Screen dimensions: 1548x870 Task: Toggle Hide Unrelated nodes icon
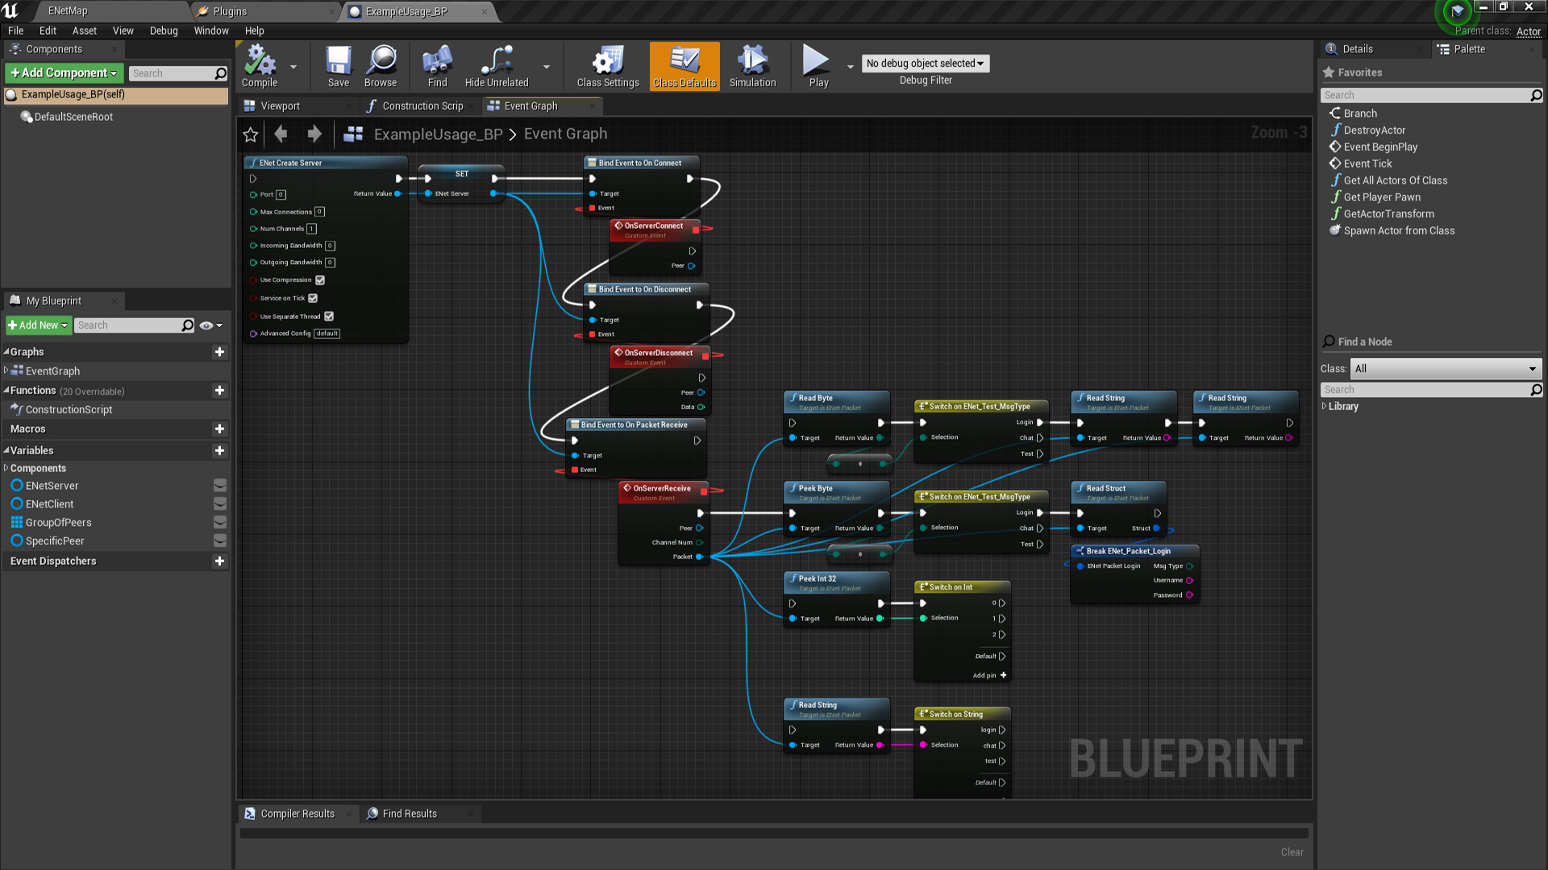(x=497, y=66)
